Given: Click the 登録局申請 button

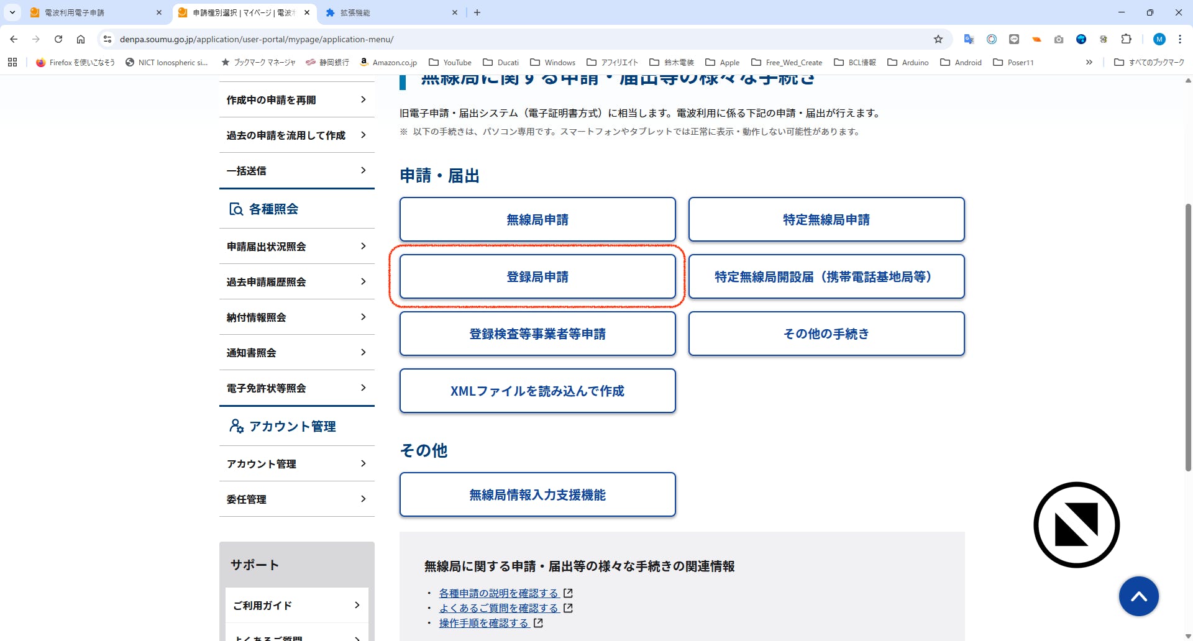Looking at the screenshot, I should (x=537, y=277).
